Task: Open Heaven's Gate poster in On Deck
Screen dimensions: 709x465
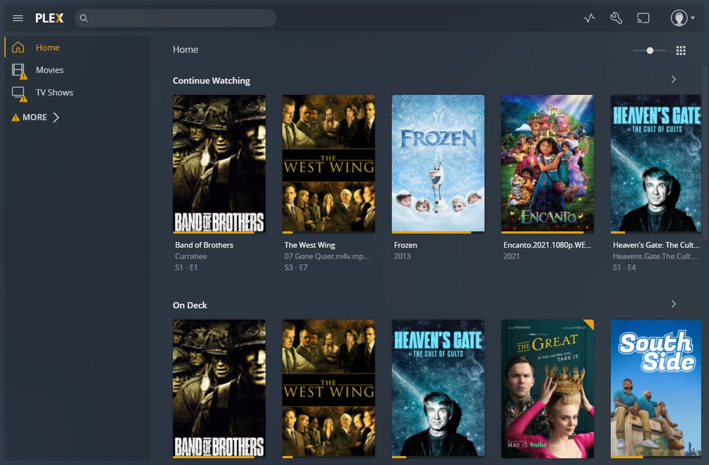Action: click(438, 389)
